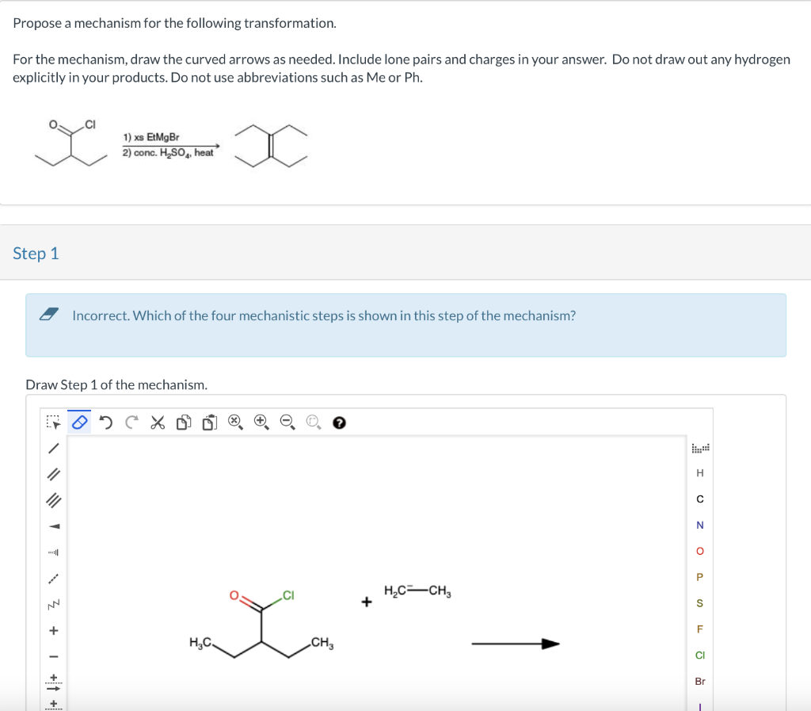Screen dimensions: 811x711
Task: Open the periodic table picker
Action: tap(699, 448)
